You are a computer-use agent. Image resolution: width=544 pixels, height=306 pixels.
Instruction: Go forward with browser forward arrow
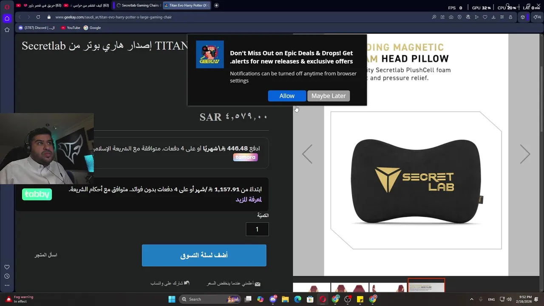pos(28,17)
